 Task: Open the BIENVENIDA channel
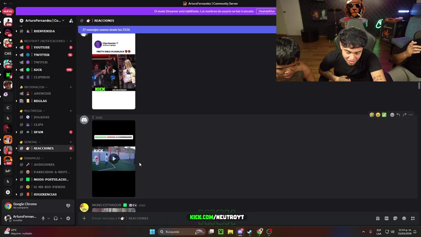(46, 31)
